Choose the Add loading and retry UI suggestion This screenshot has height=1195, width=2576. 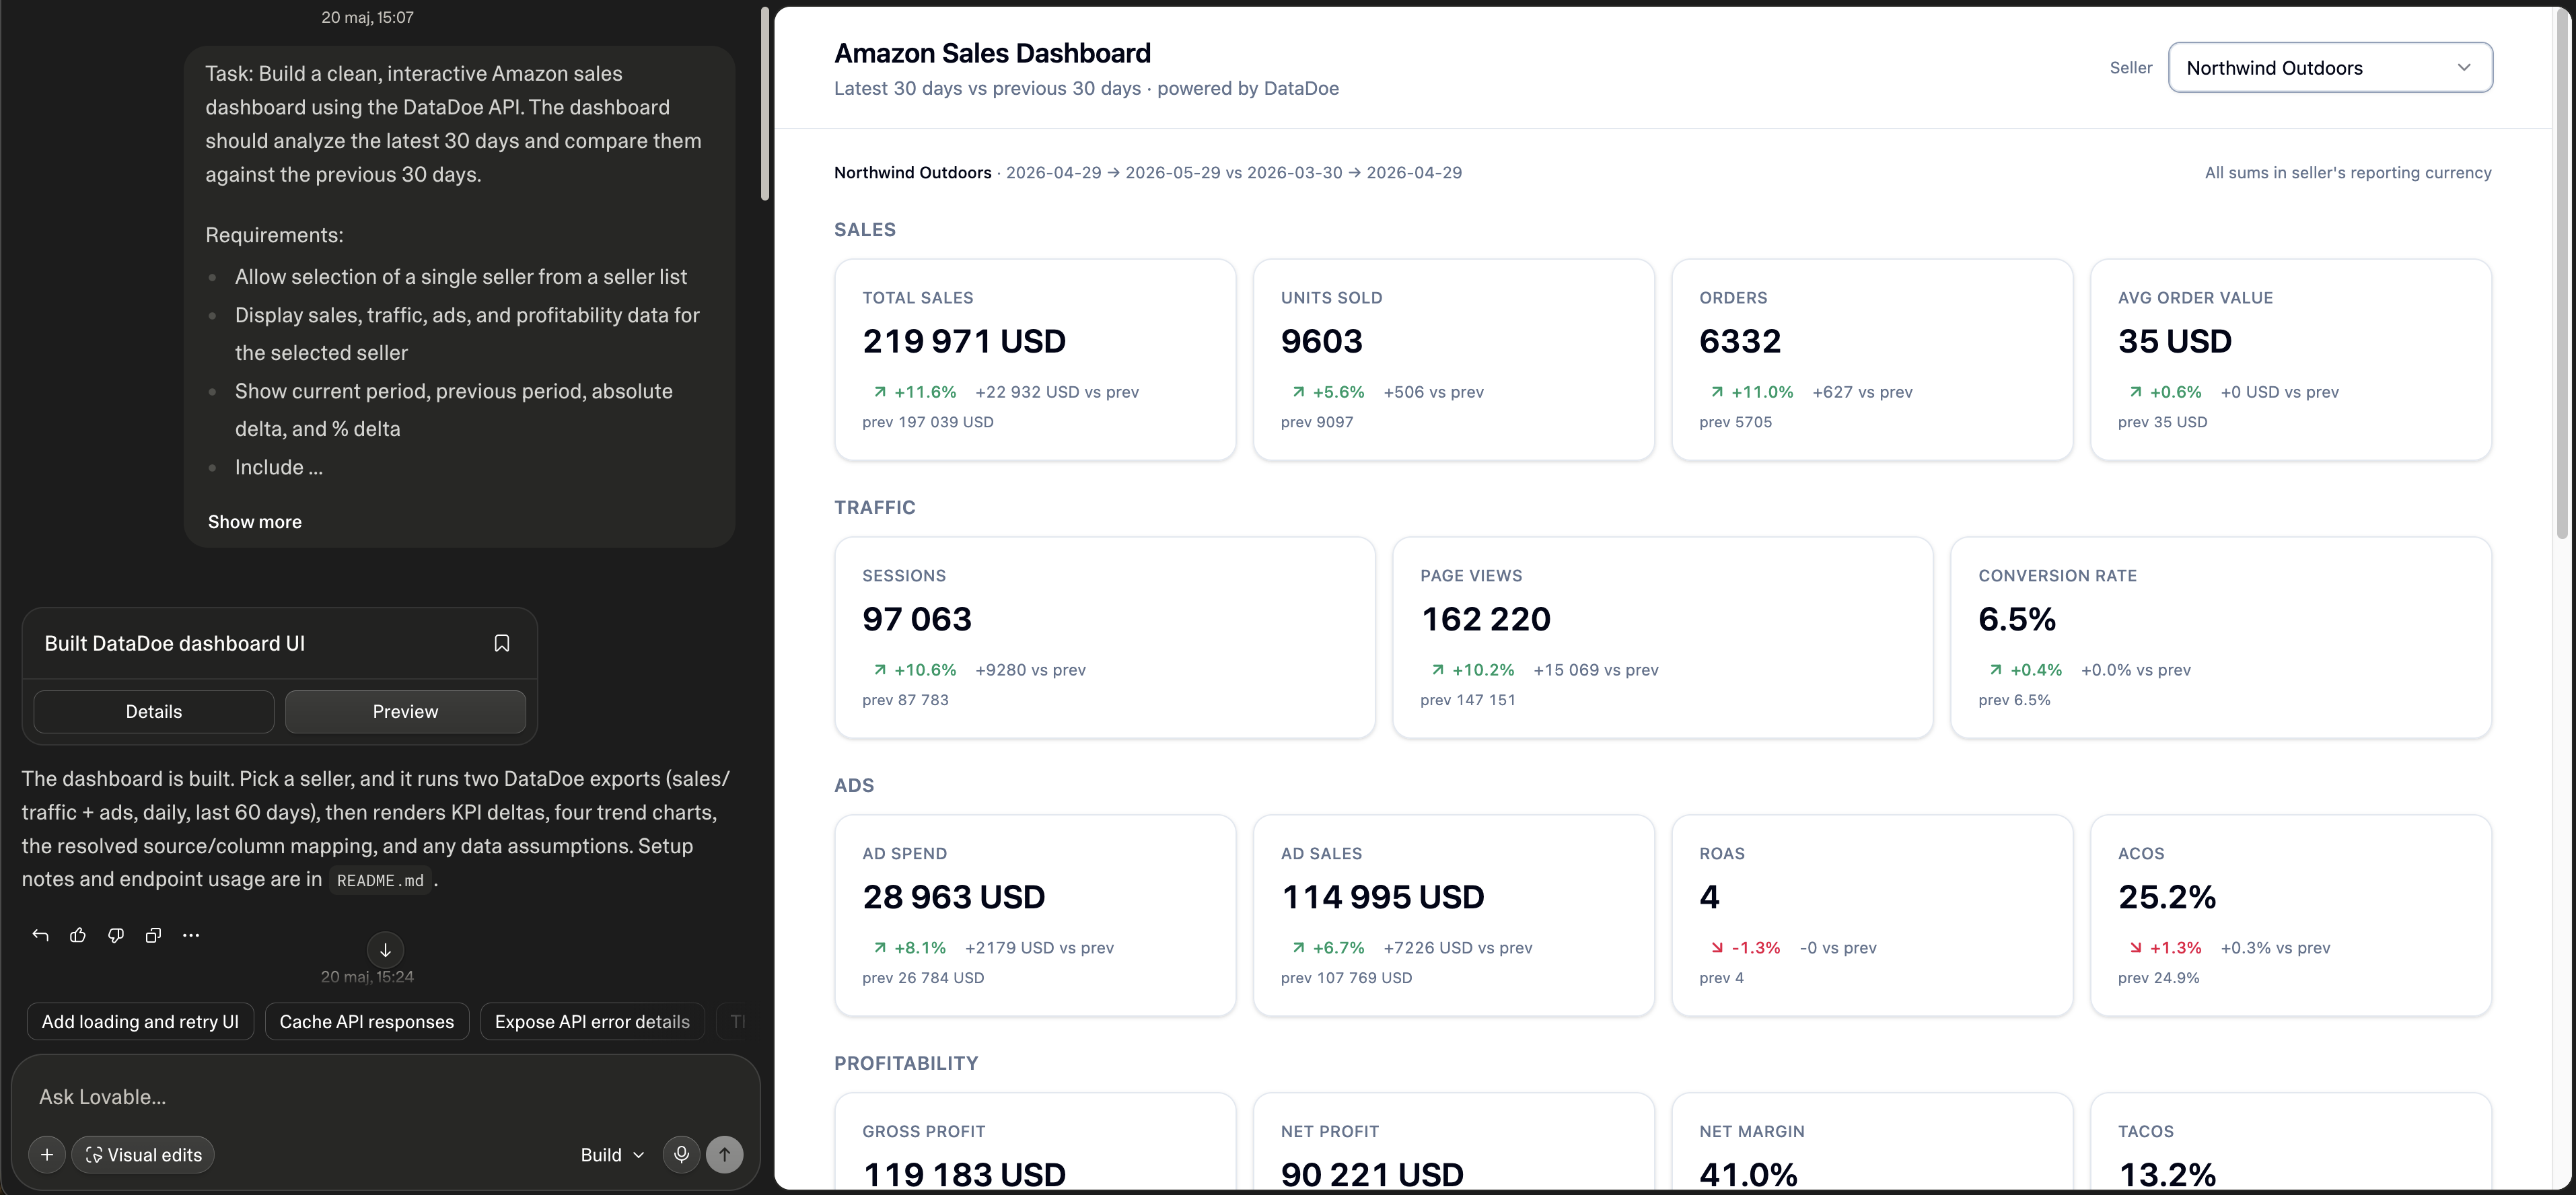(x=140, y=1021)
